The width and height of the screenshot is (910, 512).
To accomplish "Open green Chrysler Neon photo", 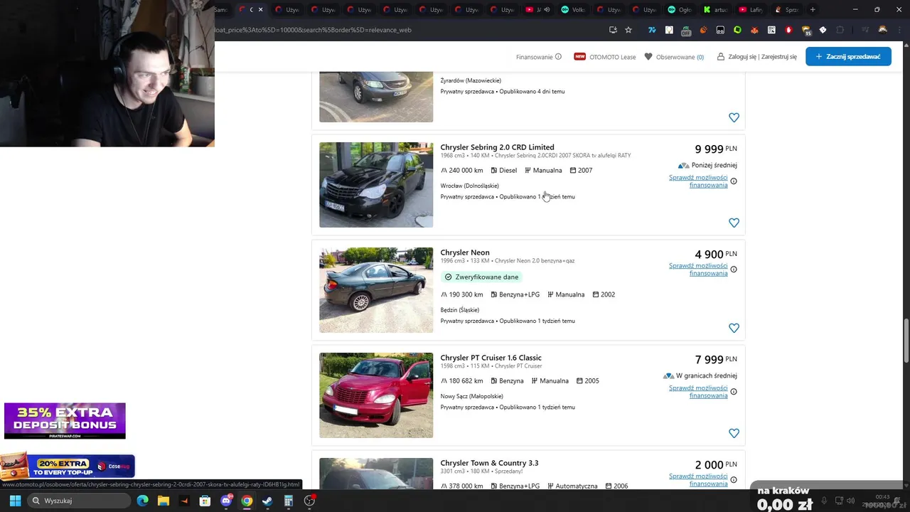I will 376,290.
